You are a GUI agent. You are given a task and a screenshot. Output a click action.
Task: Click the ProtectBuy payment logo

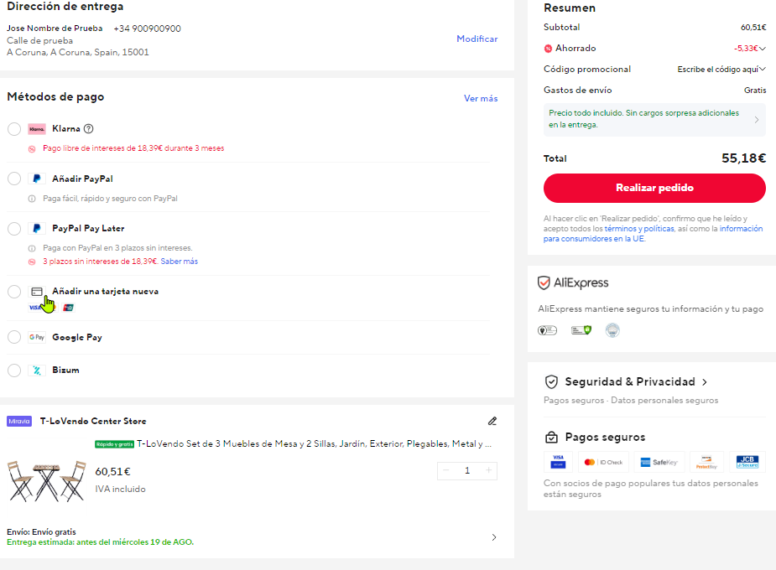click(706, 462)
